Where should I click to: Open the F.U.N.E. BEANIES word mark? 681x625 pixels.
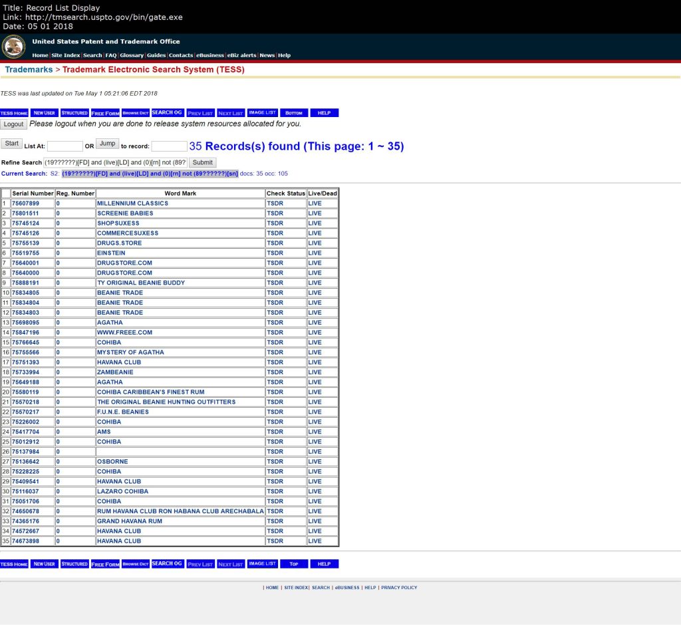point(123,412)
